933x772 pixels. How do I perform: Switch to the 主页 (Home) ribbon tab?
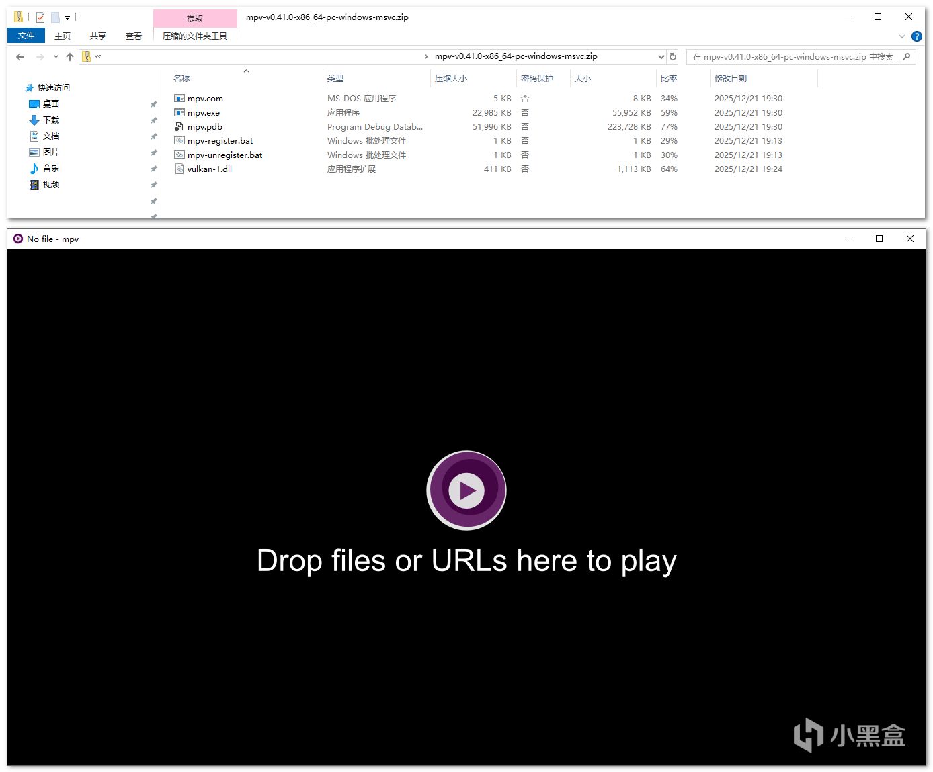63,36
